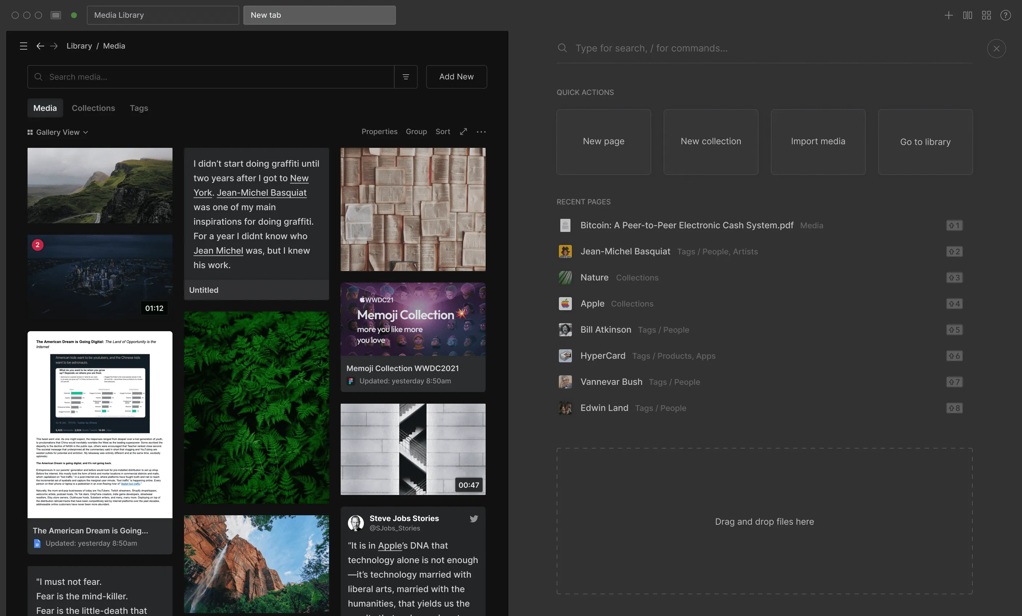1022x616 pixels.
Task: Focus the Type for search command field
Action: [764, 49]
